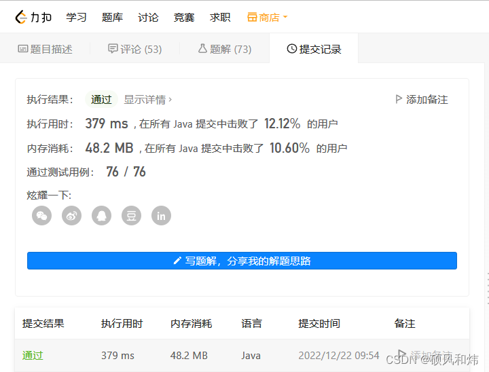Click the 10.60% memory percentile value
Screen dimensions: 489x372
[x=290, y=148]
